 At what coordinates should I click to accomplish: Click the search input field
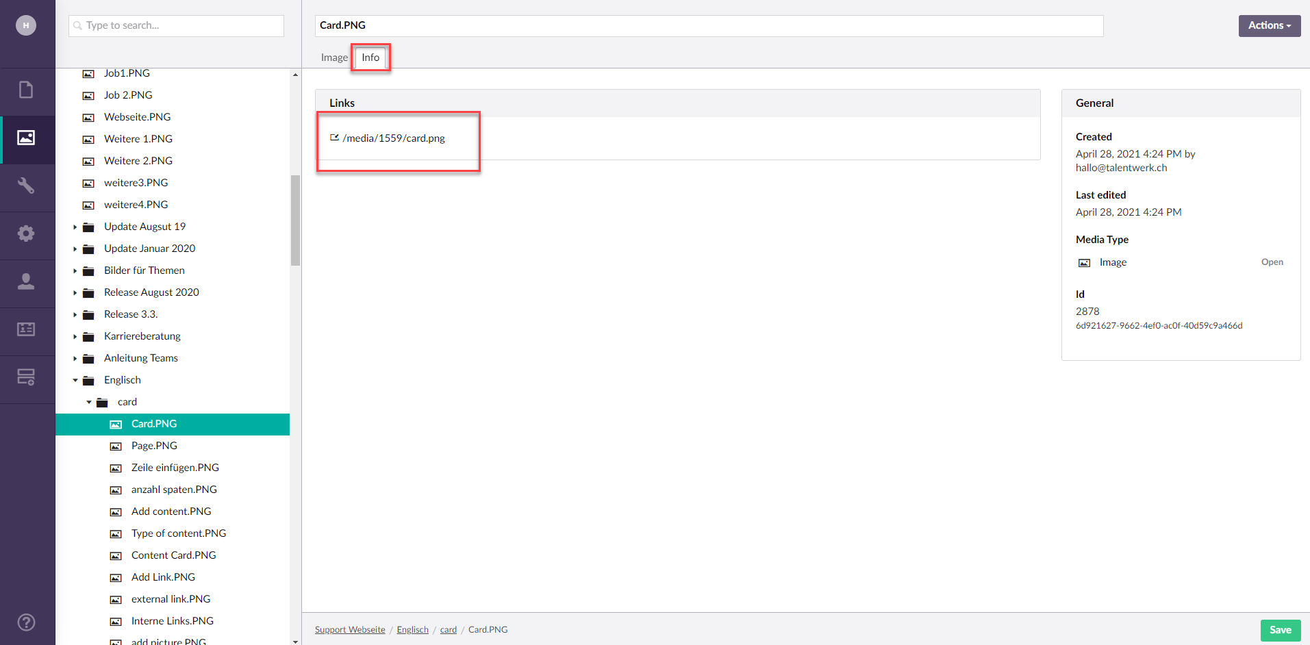(x=176, y=25)
